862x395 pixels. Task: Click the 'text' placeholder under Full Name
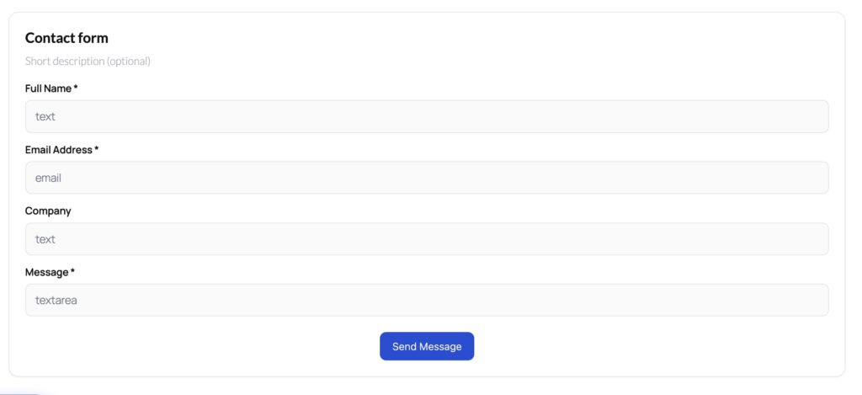pos(45,116)
